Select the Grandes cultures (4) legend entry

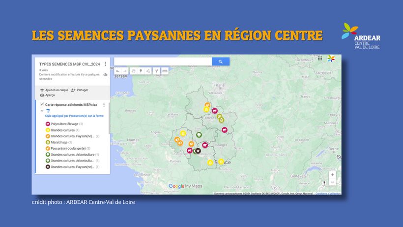tap(62, 130)
